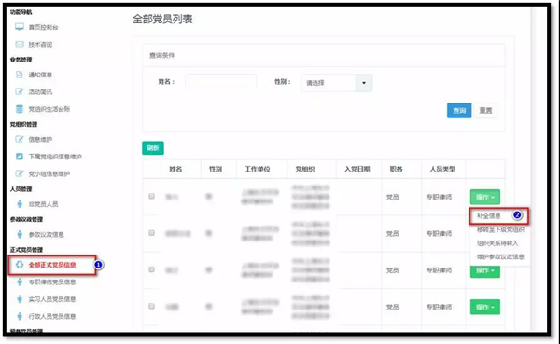
Task: Open the 专职律师党员信息 person icon
Action: click(x=20, y=282)
